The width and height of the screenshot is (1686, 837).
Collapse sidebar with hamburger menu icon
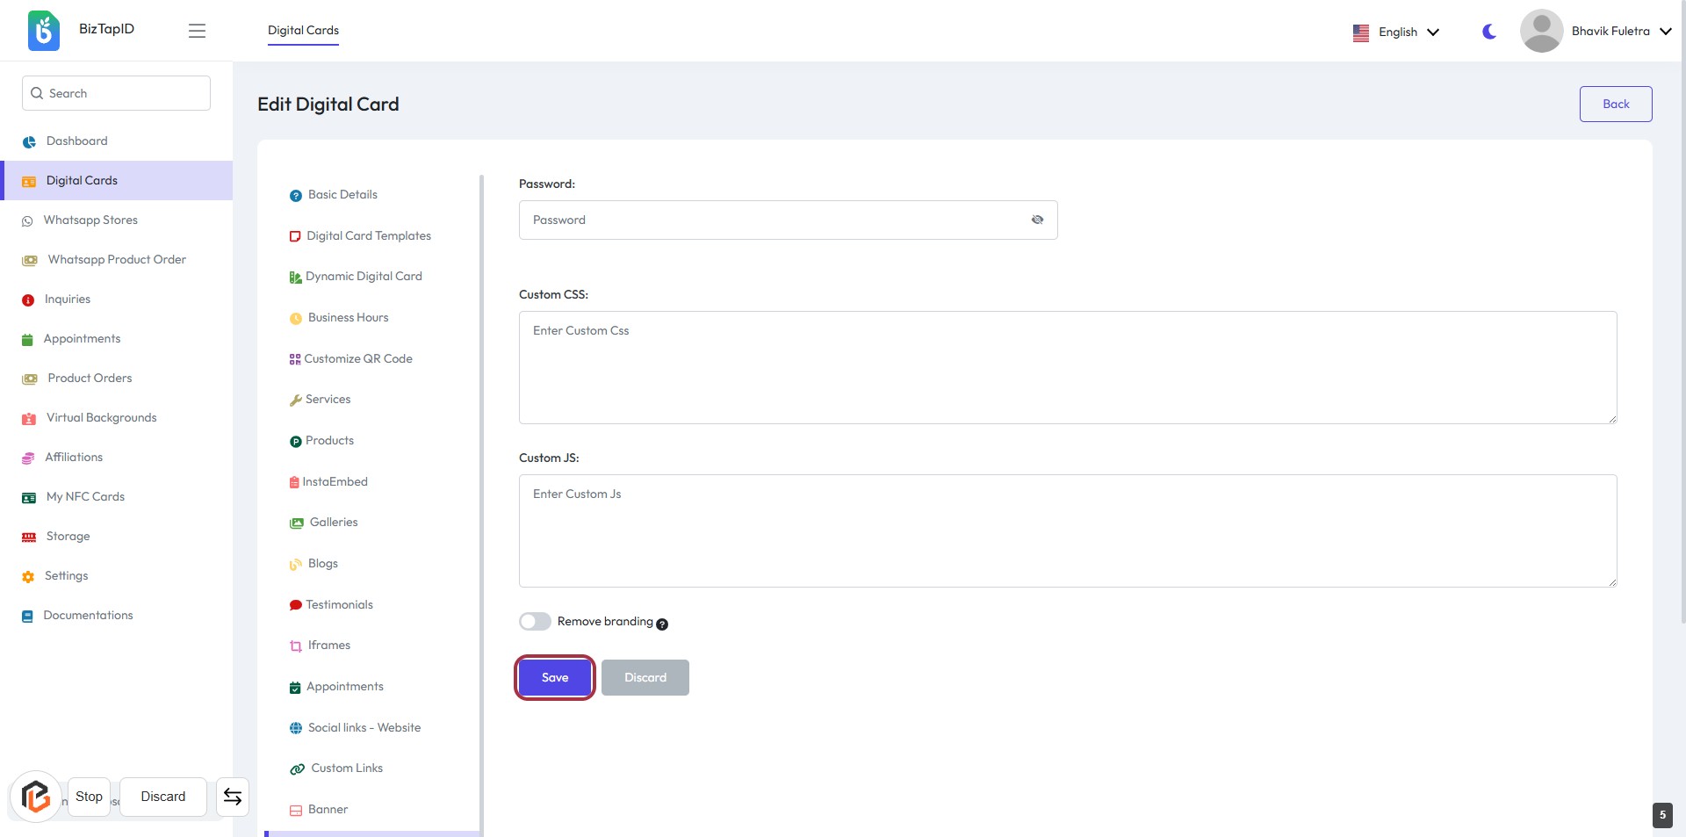[x=197, y=31]
